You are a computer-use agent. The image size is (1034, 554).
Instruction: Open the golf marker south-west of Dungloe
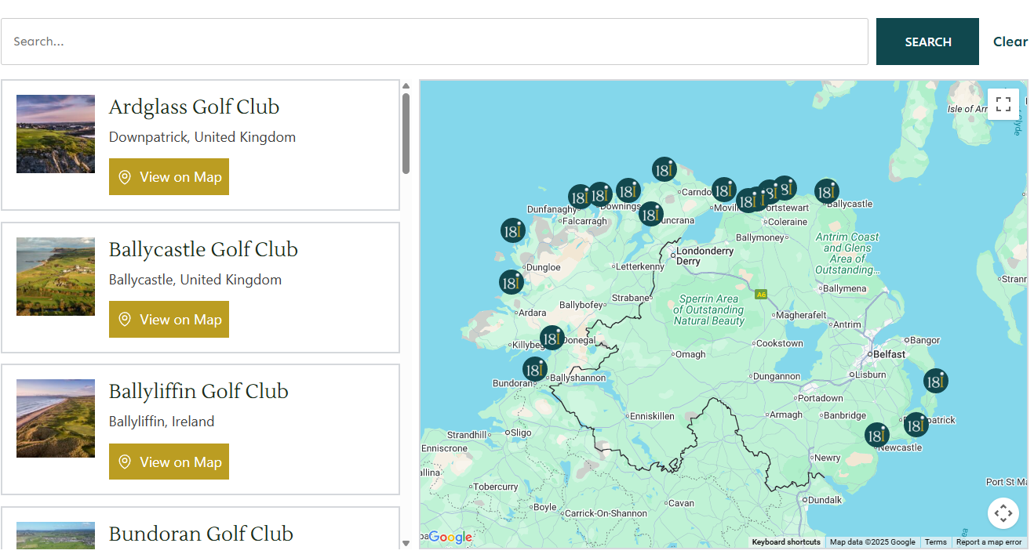(512, 282)
